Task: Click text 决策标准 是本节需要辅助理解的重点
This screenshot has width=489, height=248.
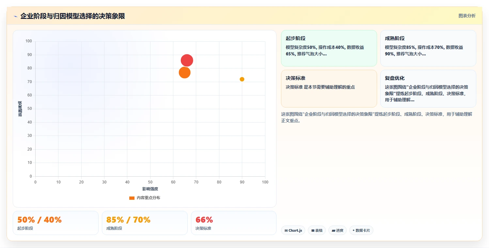Action: tap(320, 87)
